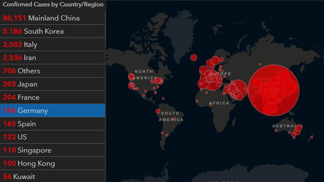Click the small red dot over New Zealand
Viewport: 324px width, 182px height.
click(311, 137)
